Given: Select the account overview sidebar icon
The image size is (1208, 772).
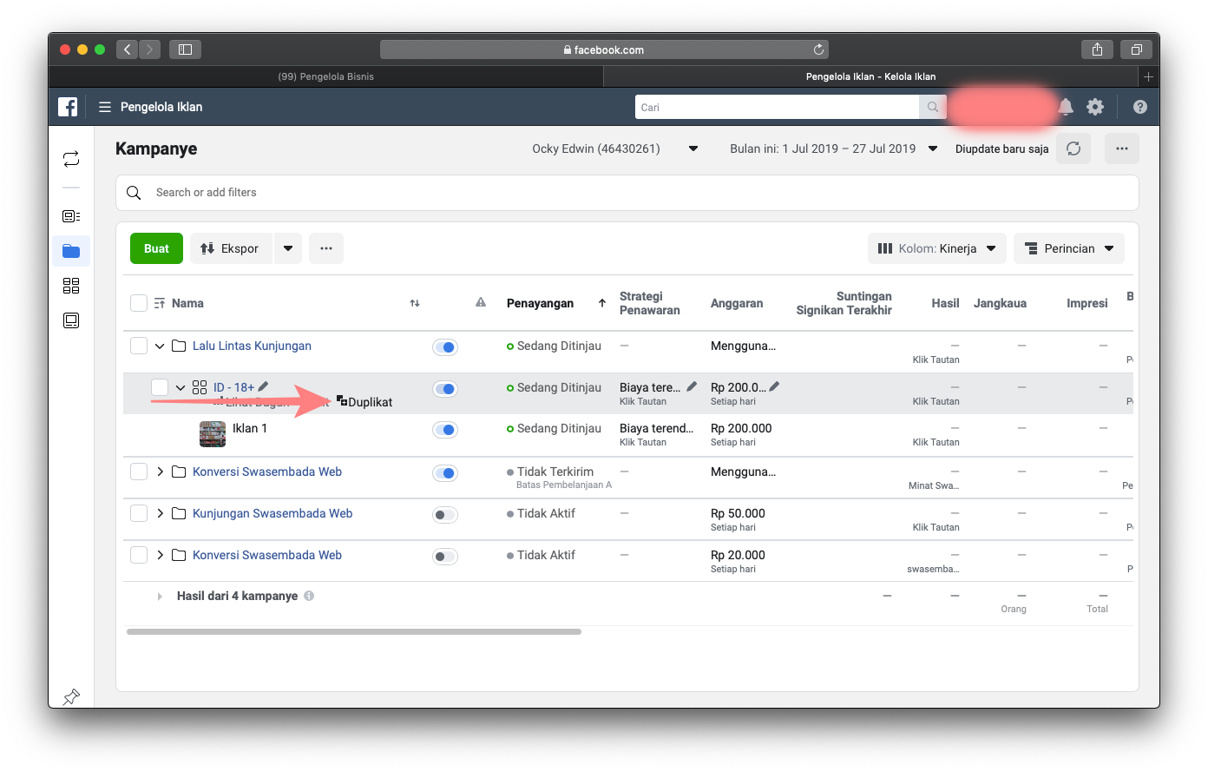Looking at the screenshot, I should point(71,216).
